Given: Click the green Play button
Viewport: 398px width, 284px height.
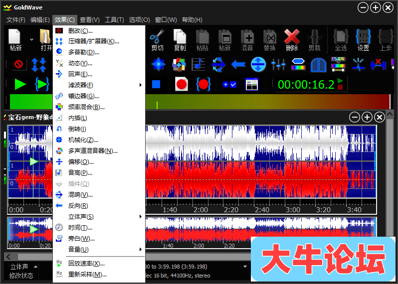Looking at the screenshot, I should [x=20, y=84].
